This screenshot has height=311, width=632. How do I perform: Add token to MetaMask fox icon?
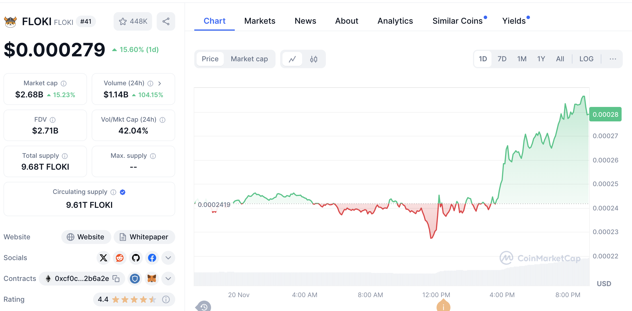(x=152, y=279)
